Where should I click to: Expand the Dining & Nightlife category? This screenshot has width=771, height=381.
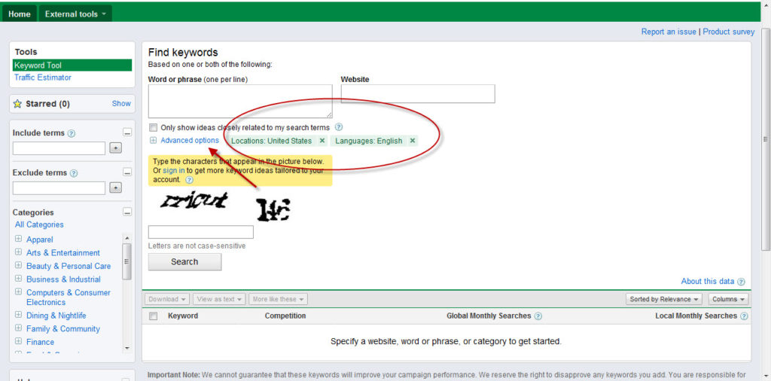(18, 315)
